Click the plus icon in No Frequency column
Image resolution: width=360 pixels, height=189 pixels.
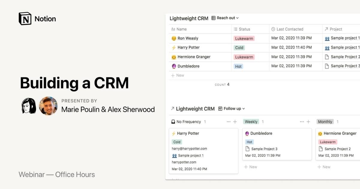click(235, 122)
